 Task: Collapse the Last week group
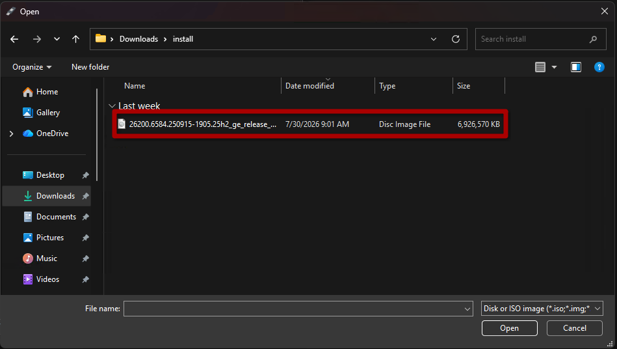[112, 106]
